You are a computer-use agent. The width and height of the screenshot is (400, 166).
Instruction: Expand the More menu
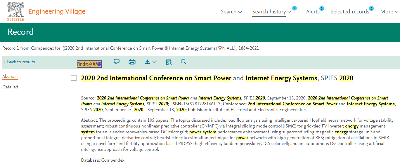pyautogui.click(x=389, y=12)
